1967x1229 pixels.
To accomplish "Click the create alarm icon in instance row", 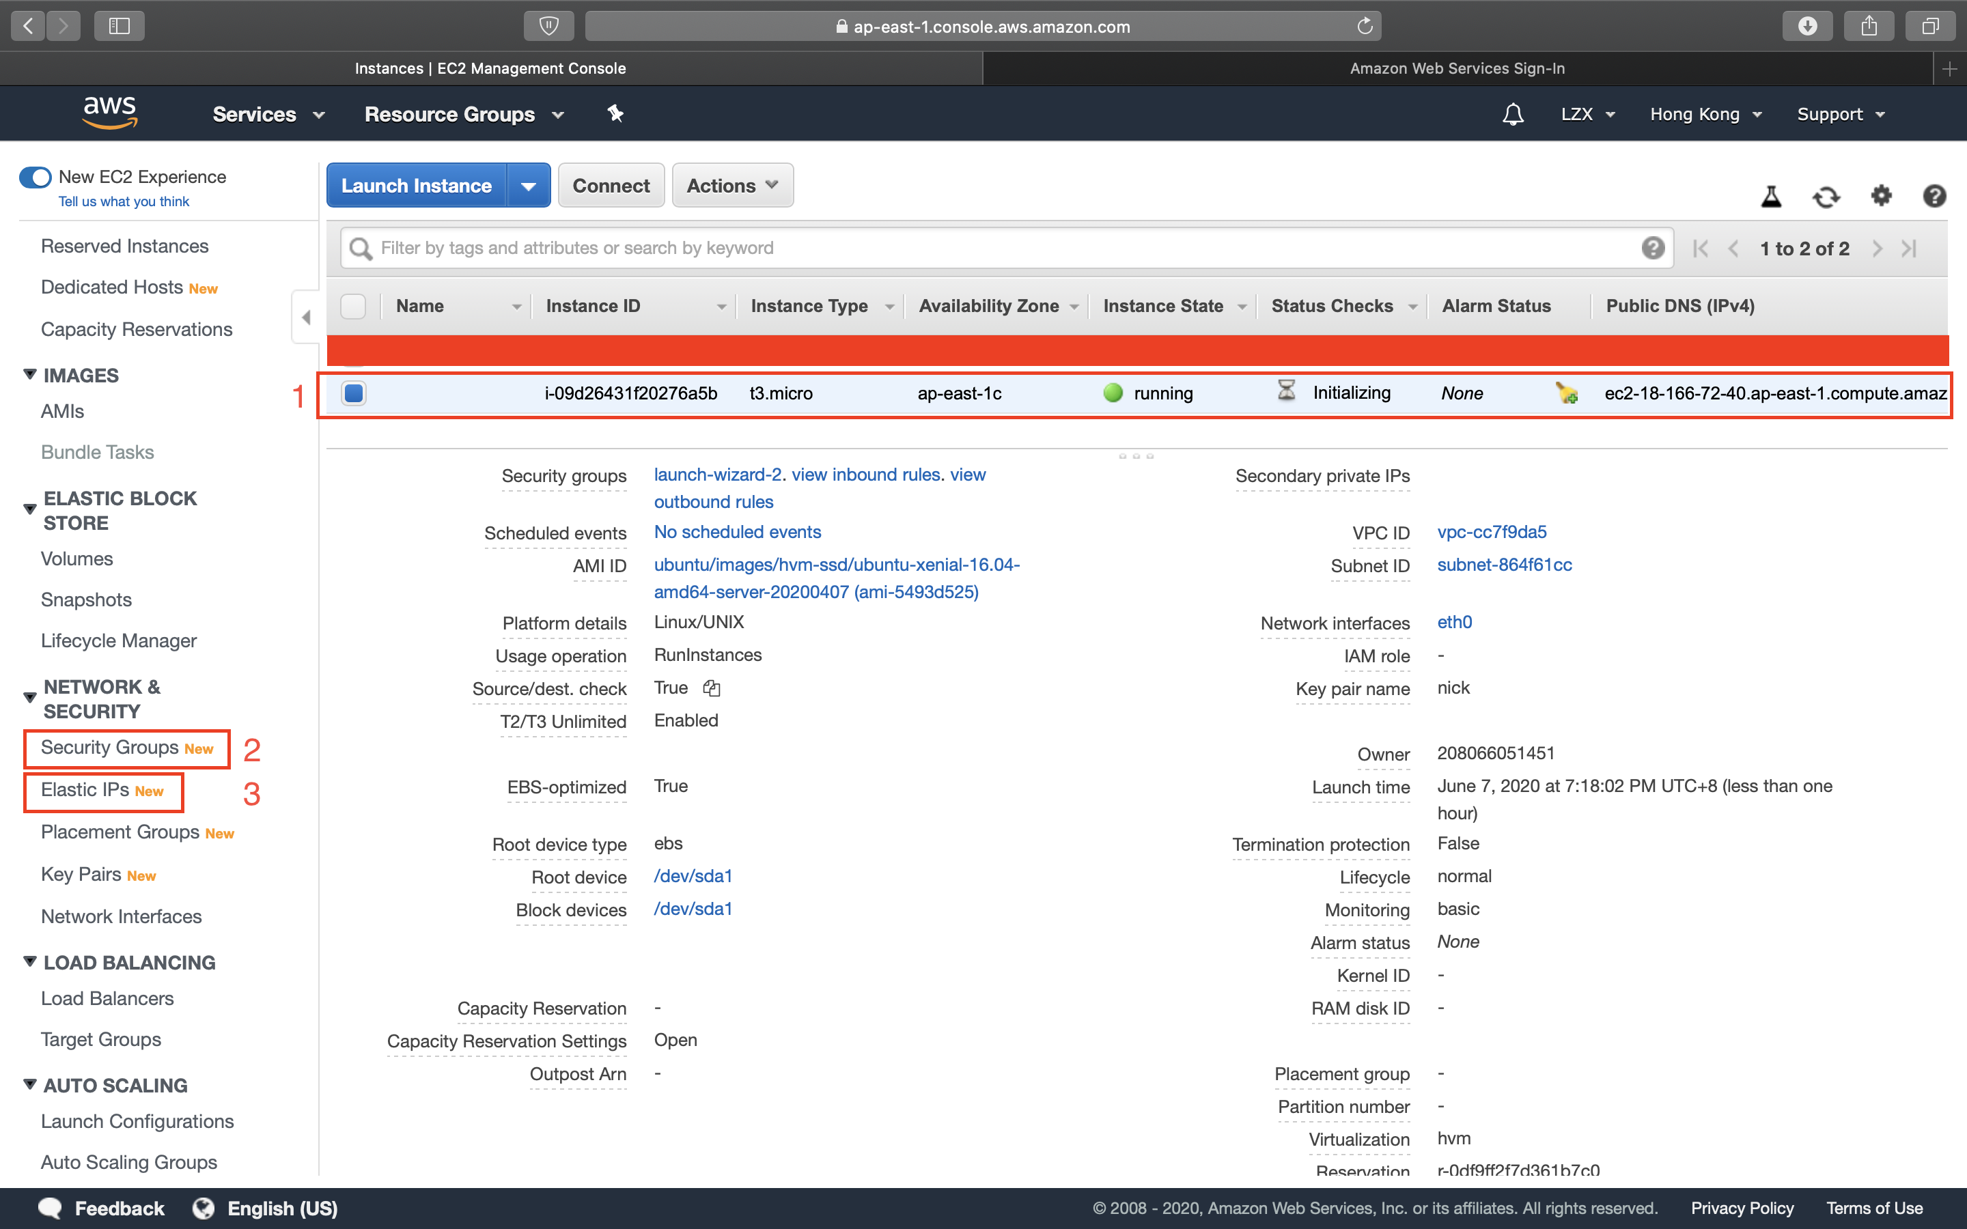I will click(x=1566, y=393).
